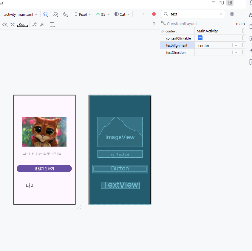Switch to Split view mode

pos(222,3)
